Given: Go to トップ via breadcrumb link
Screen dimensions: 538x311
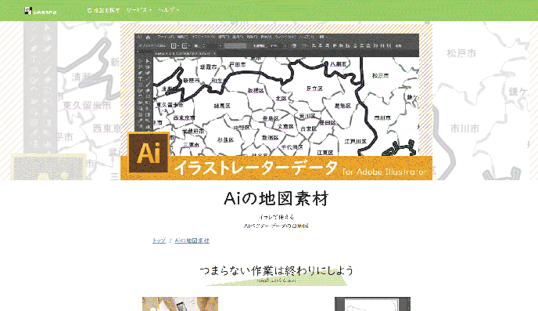Looking at the screenshot, I should pos(159,240).
